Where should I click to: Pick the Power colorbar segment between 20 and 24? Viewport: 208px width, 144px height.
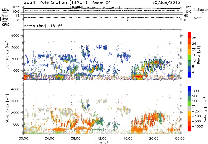coord(190,46)
